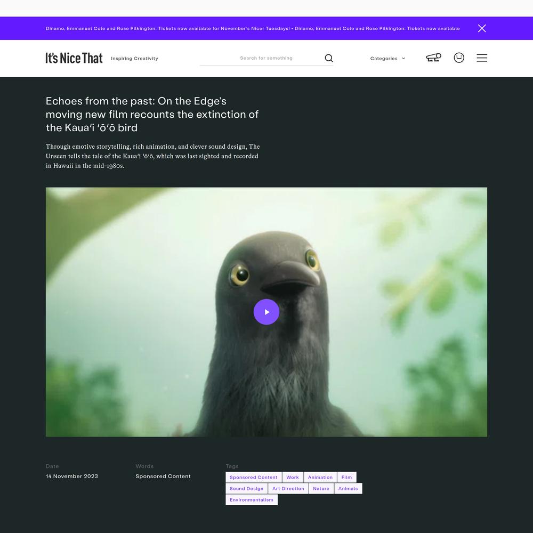This screenshot has height=533, width=533.
Task: Open the Nicer Tuesdays tickets banner text
Action: point(253,29)
